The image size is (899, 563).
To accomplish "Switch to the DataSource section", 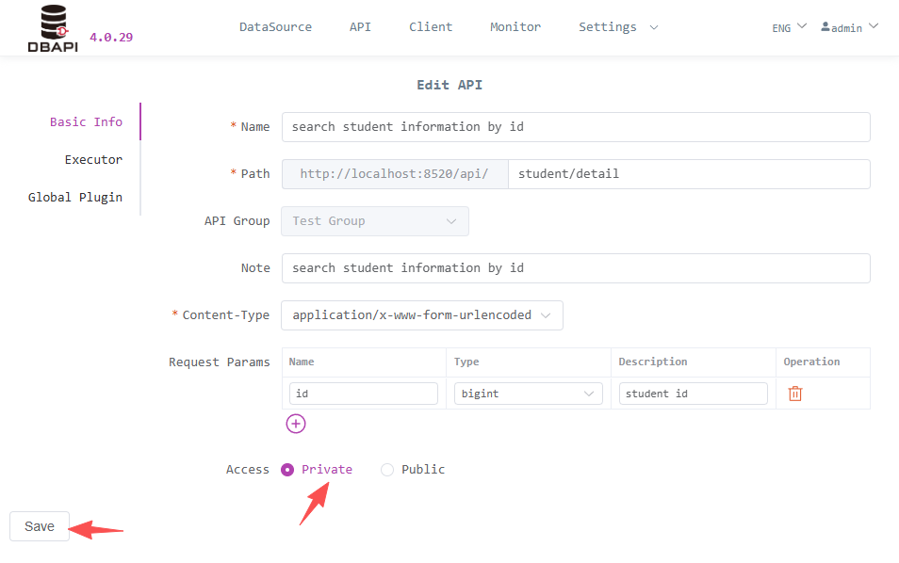I will [x=275, y=27].
